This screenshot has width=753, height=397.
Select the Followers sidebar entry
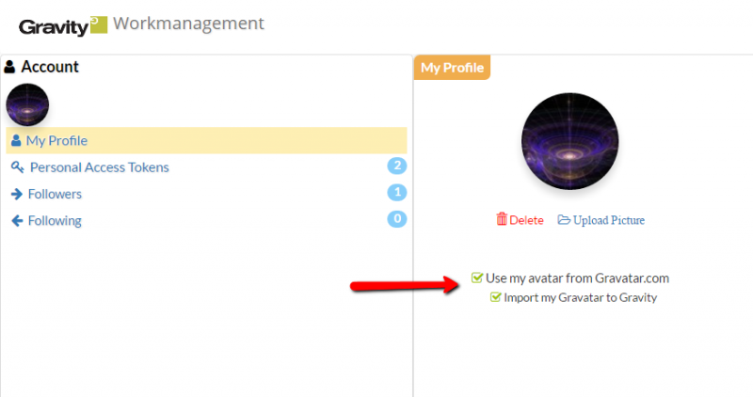(55, 194)
